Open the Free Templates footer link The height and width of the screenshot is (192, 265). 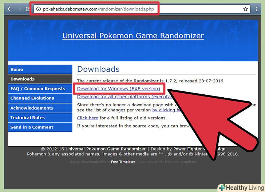123,162
